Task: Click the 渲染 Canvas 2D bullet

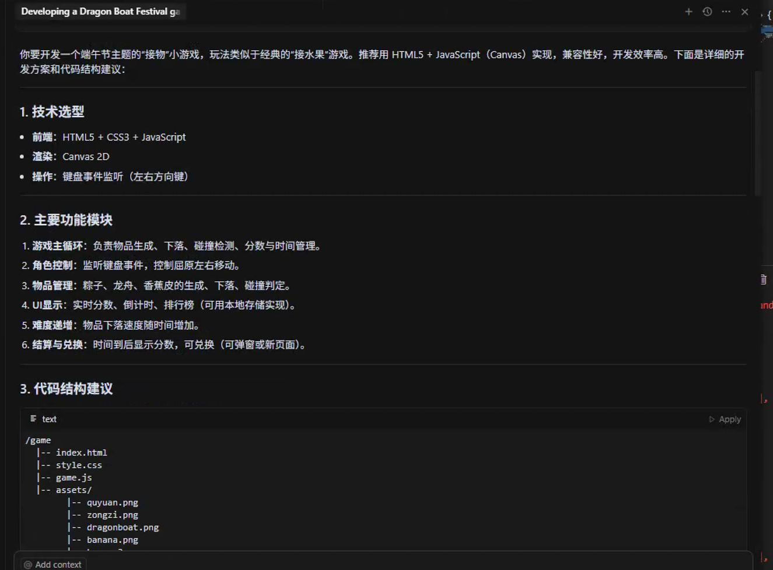Action: [x=71, y=156]
